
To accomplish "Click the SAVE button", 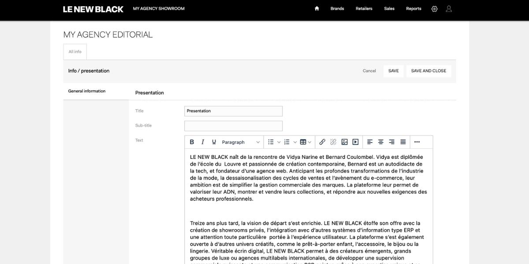I will [x=394, y=71].
